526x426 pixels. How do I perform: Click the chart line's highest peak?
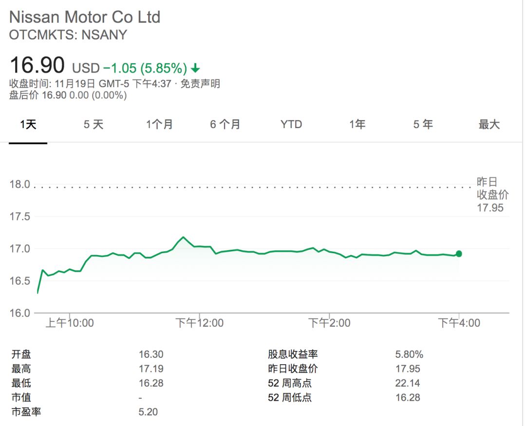183,237
